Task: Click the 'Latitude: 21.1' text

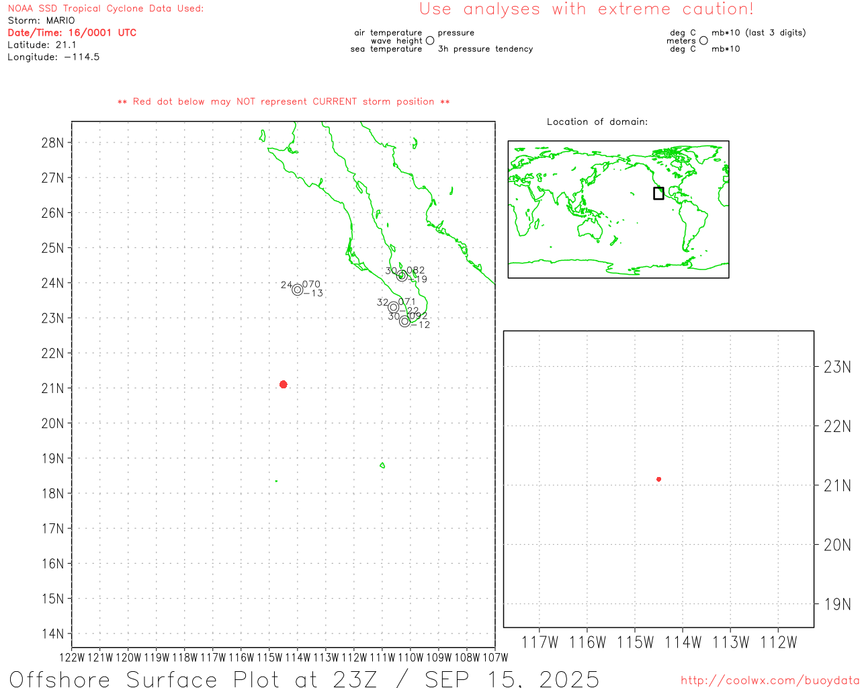Action: (42, 45)
